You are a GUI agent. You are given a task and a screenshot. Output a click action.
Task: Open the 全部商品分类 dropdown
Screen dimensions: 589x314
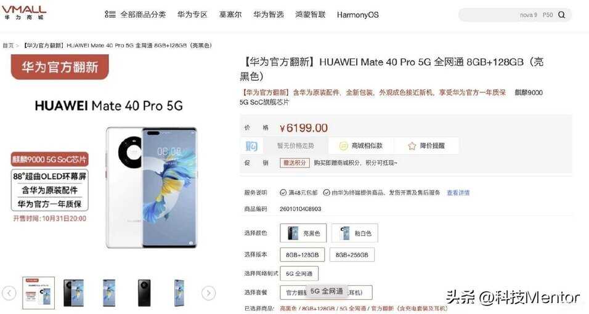click(143, 15)
